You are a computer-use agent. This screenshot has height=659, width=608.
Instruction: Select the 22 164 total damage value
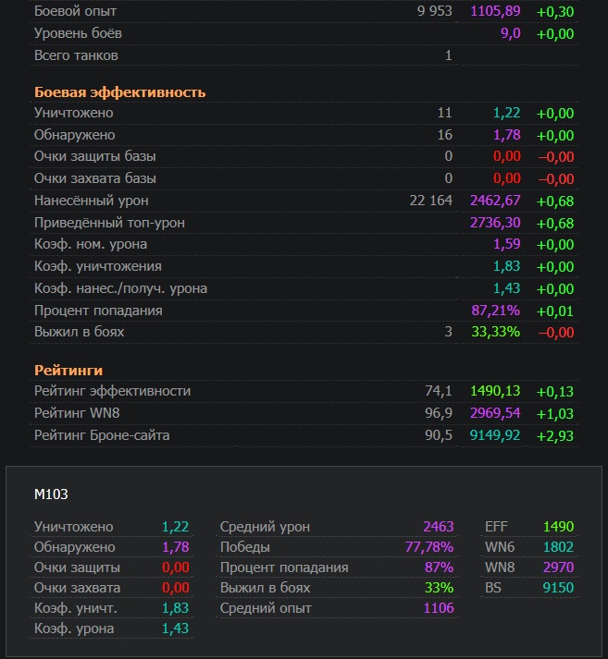tap(430, 201)
